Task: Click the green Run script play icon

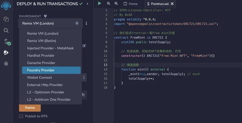Action: click(100, 3)
